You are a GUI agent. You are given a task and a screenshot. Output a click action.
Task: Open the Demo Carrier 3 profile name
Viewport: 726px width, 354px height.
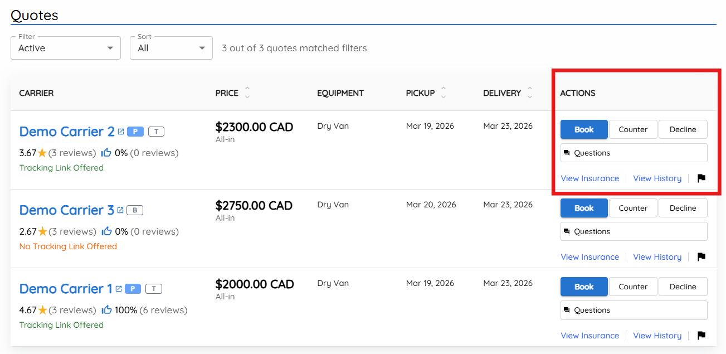[x=67, y=210]
